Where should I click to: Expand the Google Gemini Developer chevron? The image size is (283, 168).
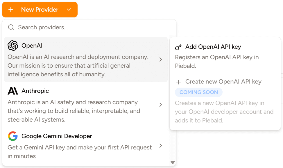161,146
